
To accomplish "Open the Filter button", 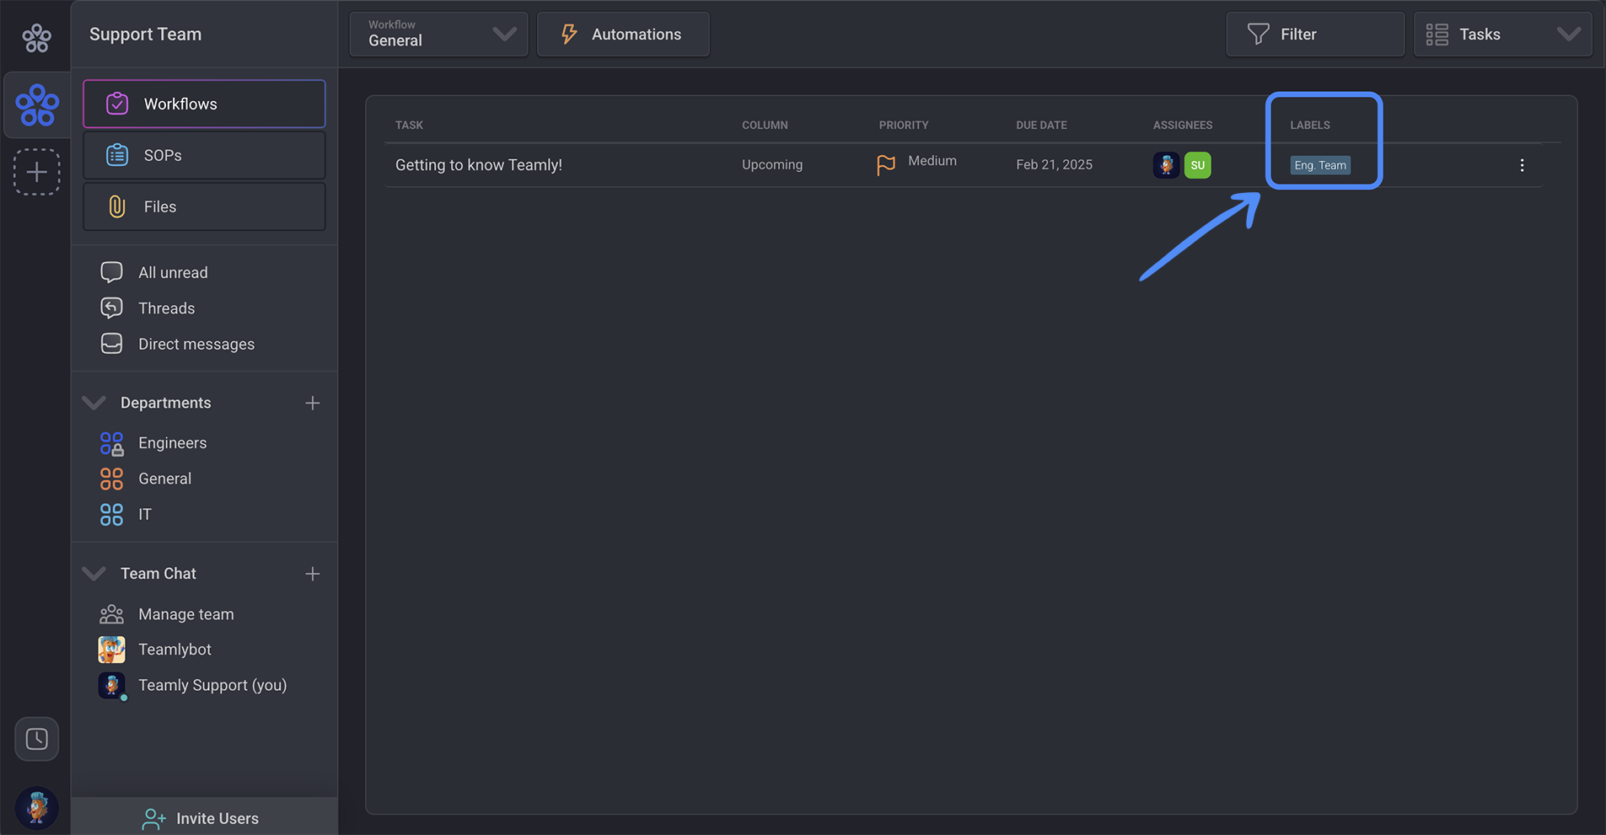I will point(1315,34).
